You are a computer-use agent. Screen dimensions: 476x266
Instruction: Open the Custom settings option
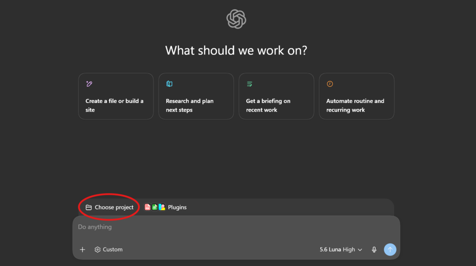[x=109, y=250]
